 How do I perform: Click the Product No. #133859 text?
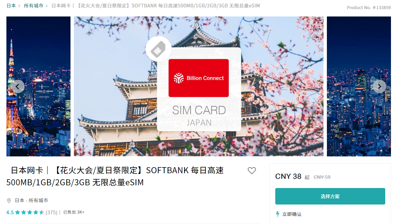369,7
